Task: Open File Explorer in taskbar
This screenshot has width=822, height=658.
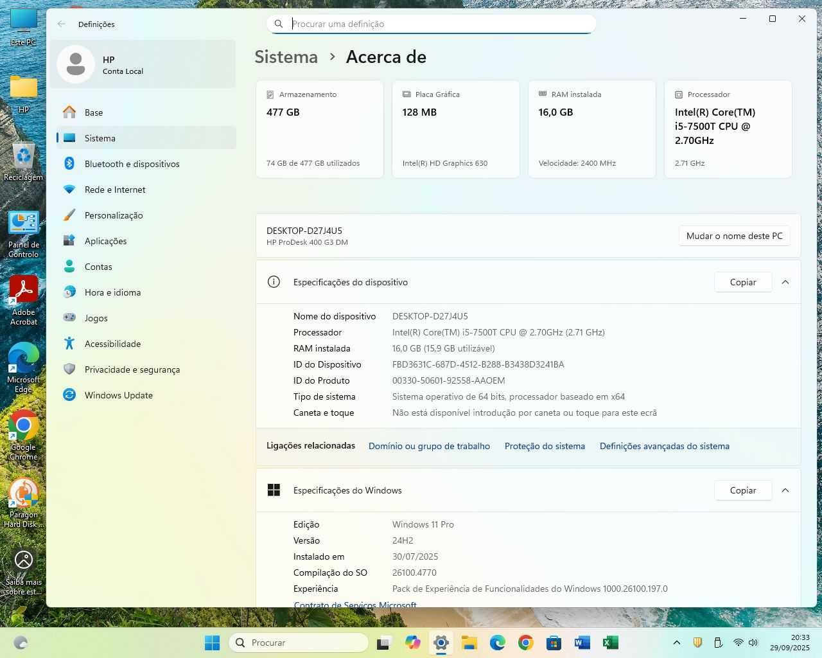Action: coord(469,643)
